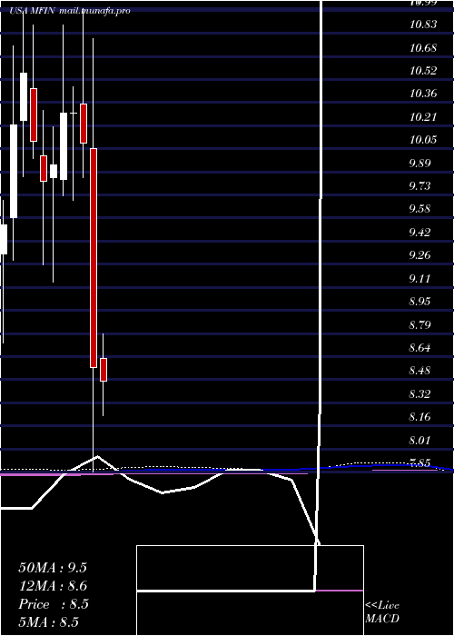Click the 10.05 price axis label
This screenshot has height=636, width=454.
point(423,140)
